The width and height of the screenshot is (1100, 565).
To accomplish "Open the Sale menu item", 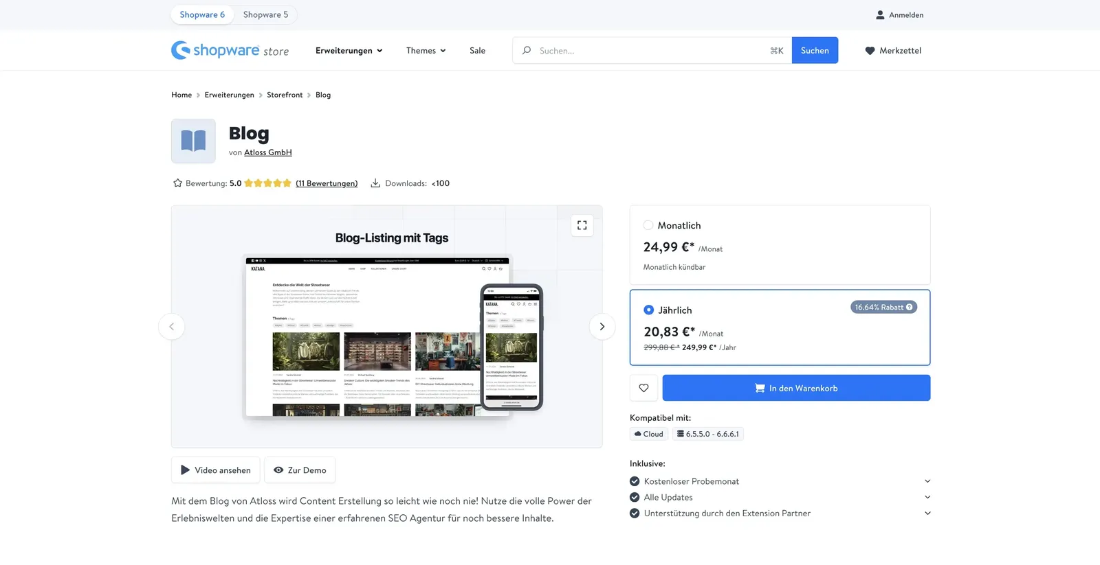I will point(477,51).
